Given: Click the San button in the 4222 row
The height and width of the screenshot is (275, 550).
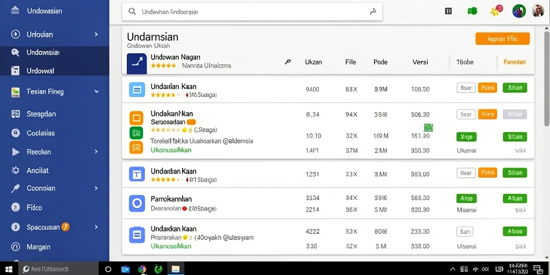Looking at the screenshot, I should (465, 231).
